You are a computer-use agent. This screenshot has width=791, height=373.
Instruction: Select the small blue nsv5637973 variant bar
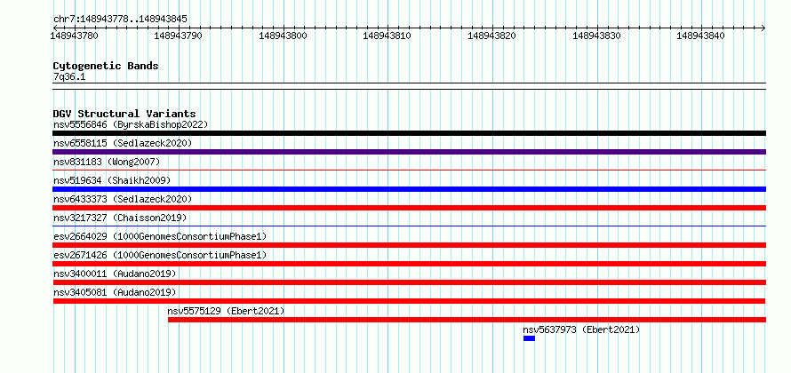[529, 338]
